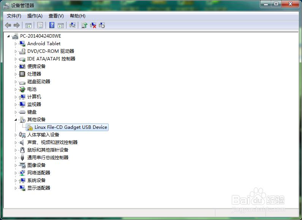This screenshot has height=220, width=302.
Task: Click the 鼠标和其他指针设备 mouse icon
Action: point(22,150)
